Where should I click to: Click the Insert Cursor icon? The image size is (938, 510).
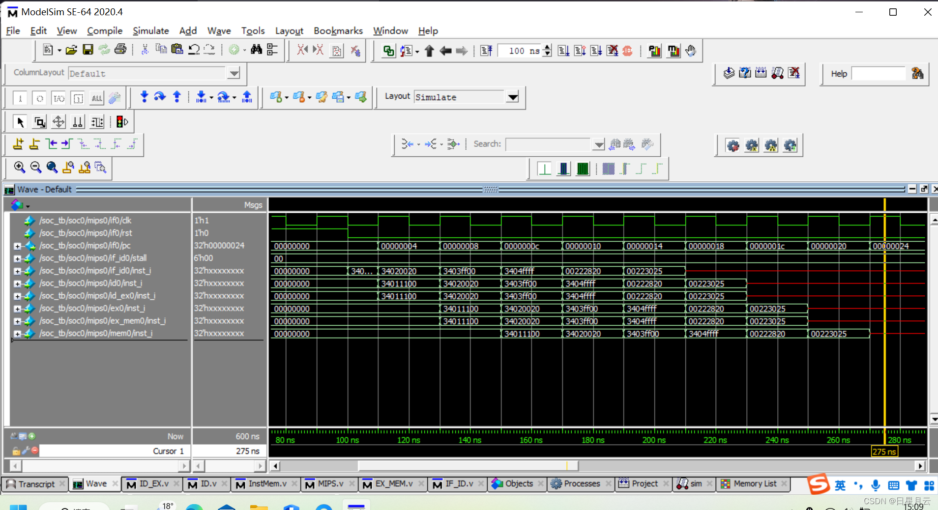point(18,144)
